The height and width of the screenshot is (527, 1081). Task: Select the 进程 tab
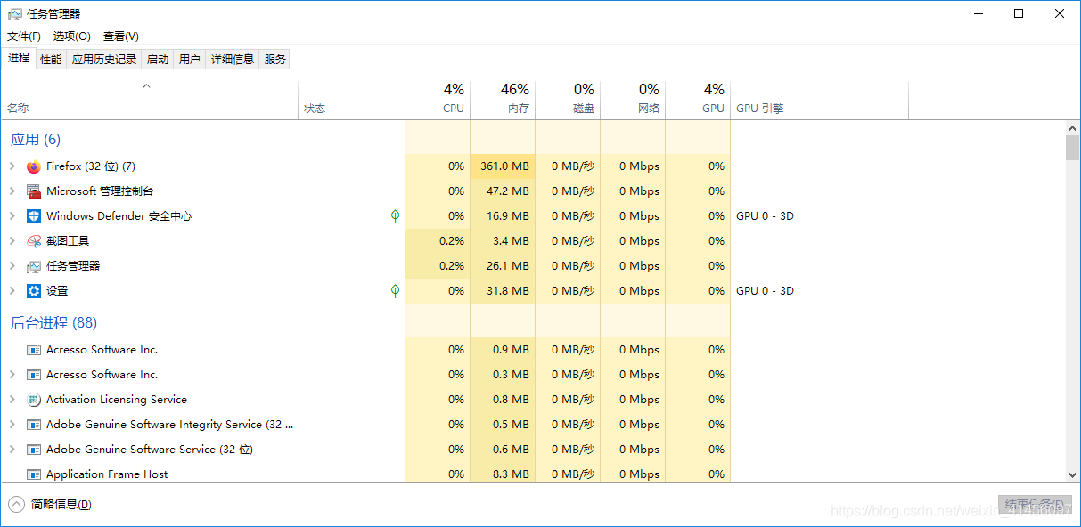tap(19, 58)
